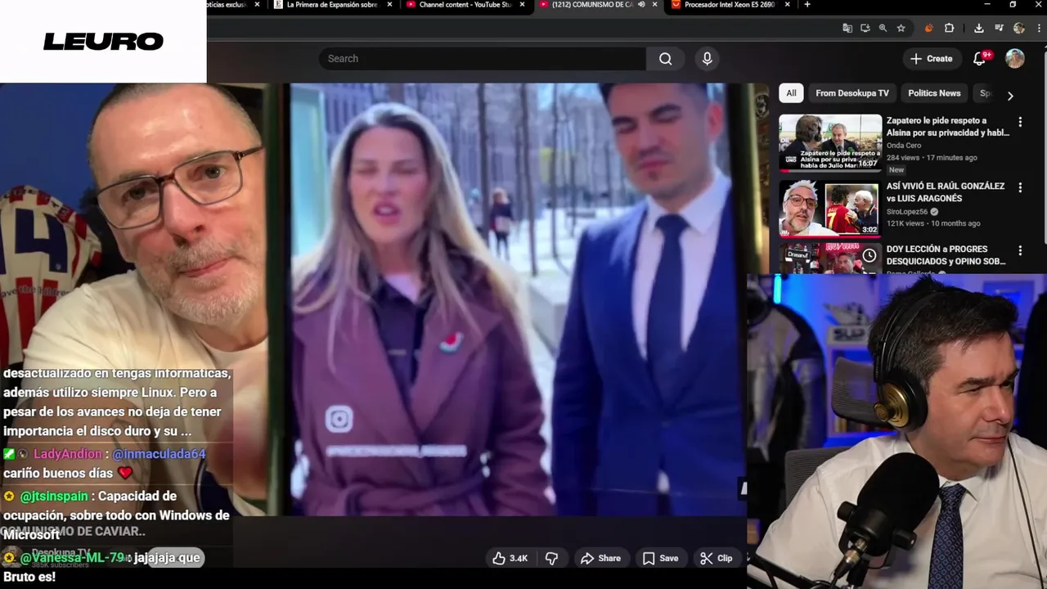Screen dimensions: 1047x589
Task: Close the Procesador Intel Xeon tab
Action: tap(789, 5)
